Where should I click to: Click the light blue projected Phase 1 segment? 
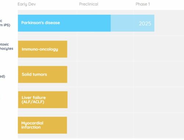click(x=132, y=23)
